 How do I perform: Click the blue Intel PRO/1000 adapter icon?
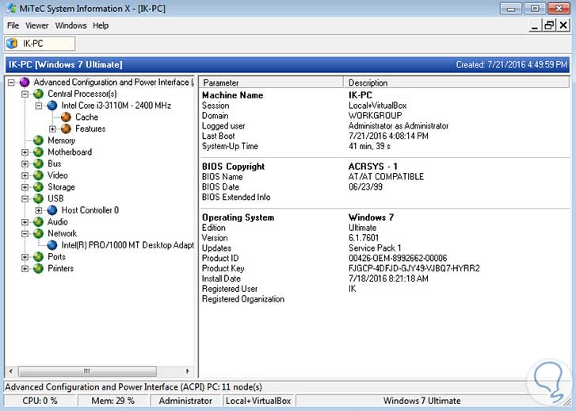pyautogui.click(x=52, y=245)
